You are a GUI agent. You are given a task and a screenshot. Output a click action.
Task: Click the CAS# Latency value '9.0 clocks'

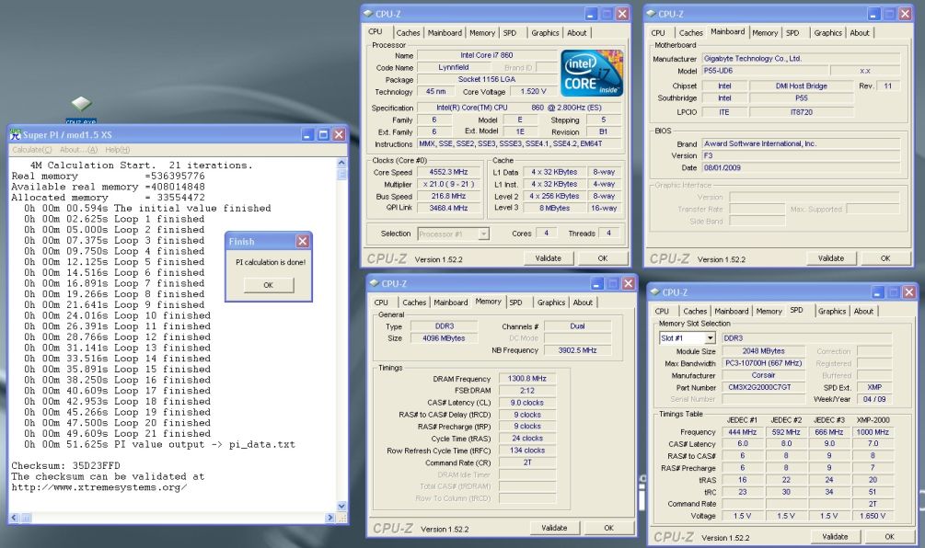tap(527, 403)
